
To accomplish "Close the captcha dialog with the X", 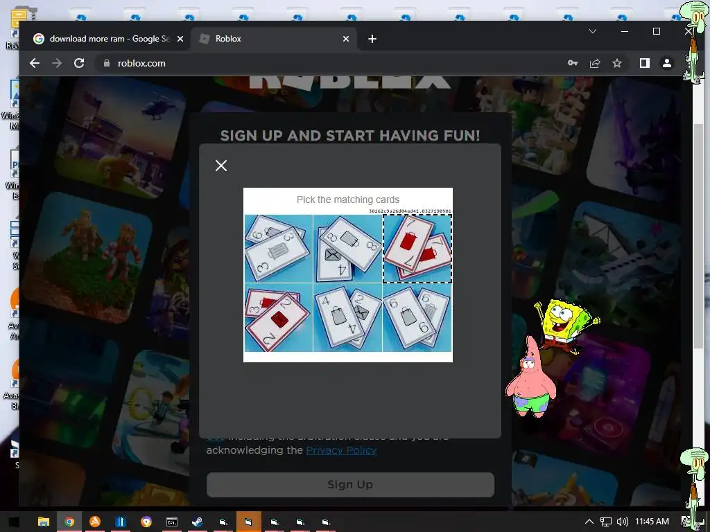I will point(221,166).
